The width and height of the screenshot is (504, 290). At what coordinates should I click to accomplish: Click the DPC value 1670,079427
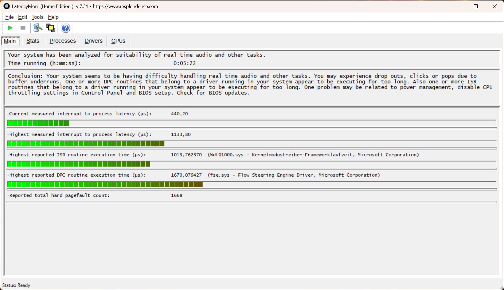click(186, 175)
